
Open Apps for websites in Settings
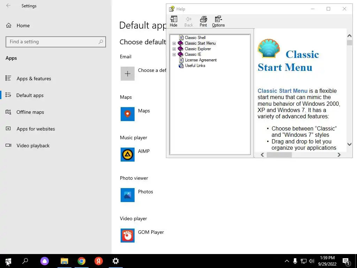[x=30, y=129]
